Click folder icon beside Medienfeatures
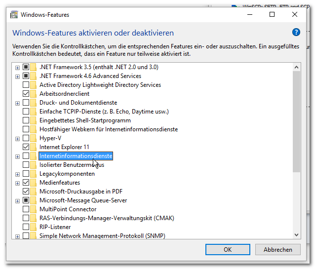Screen dimensions: 315x269 point(34,183)
